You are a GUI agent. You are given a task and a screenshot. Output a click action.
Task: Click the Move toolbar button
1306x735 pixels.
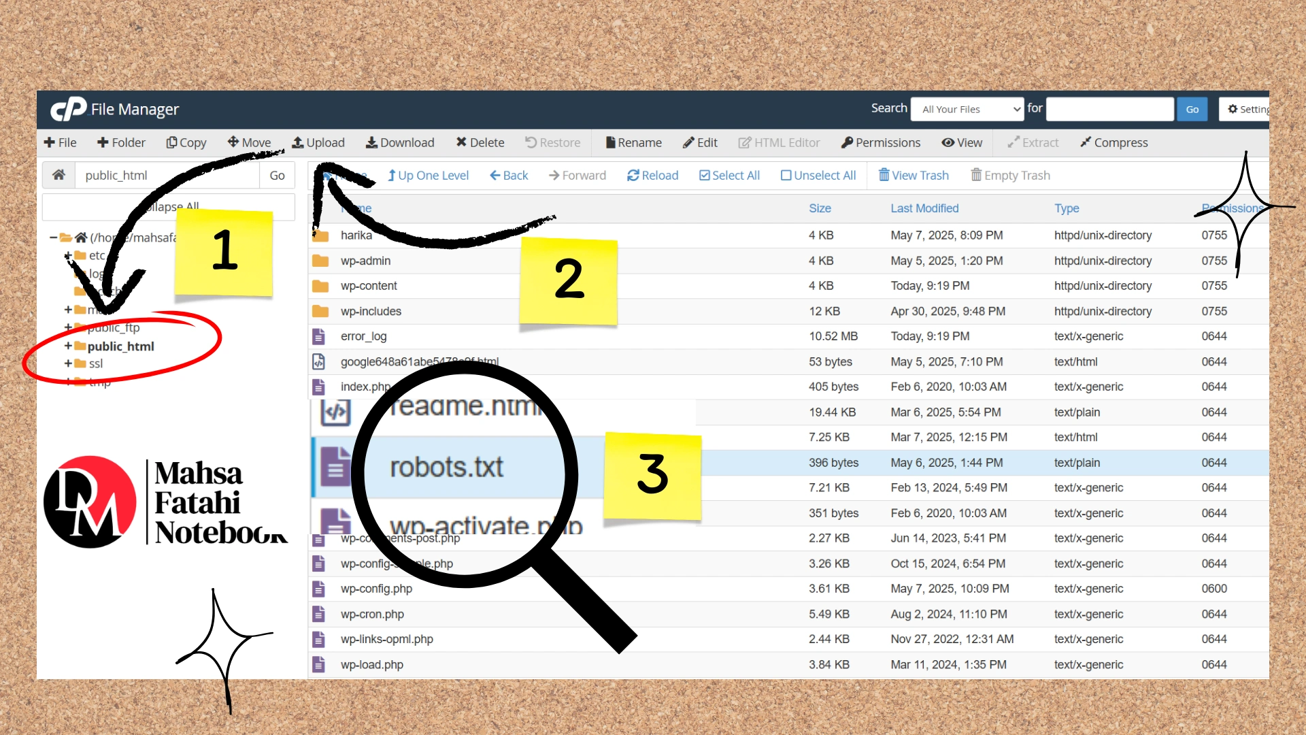[x=249, y=142]
